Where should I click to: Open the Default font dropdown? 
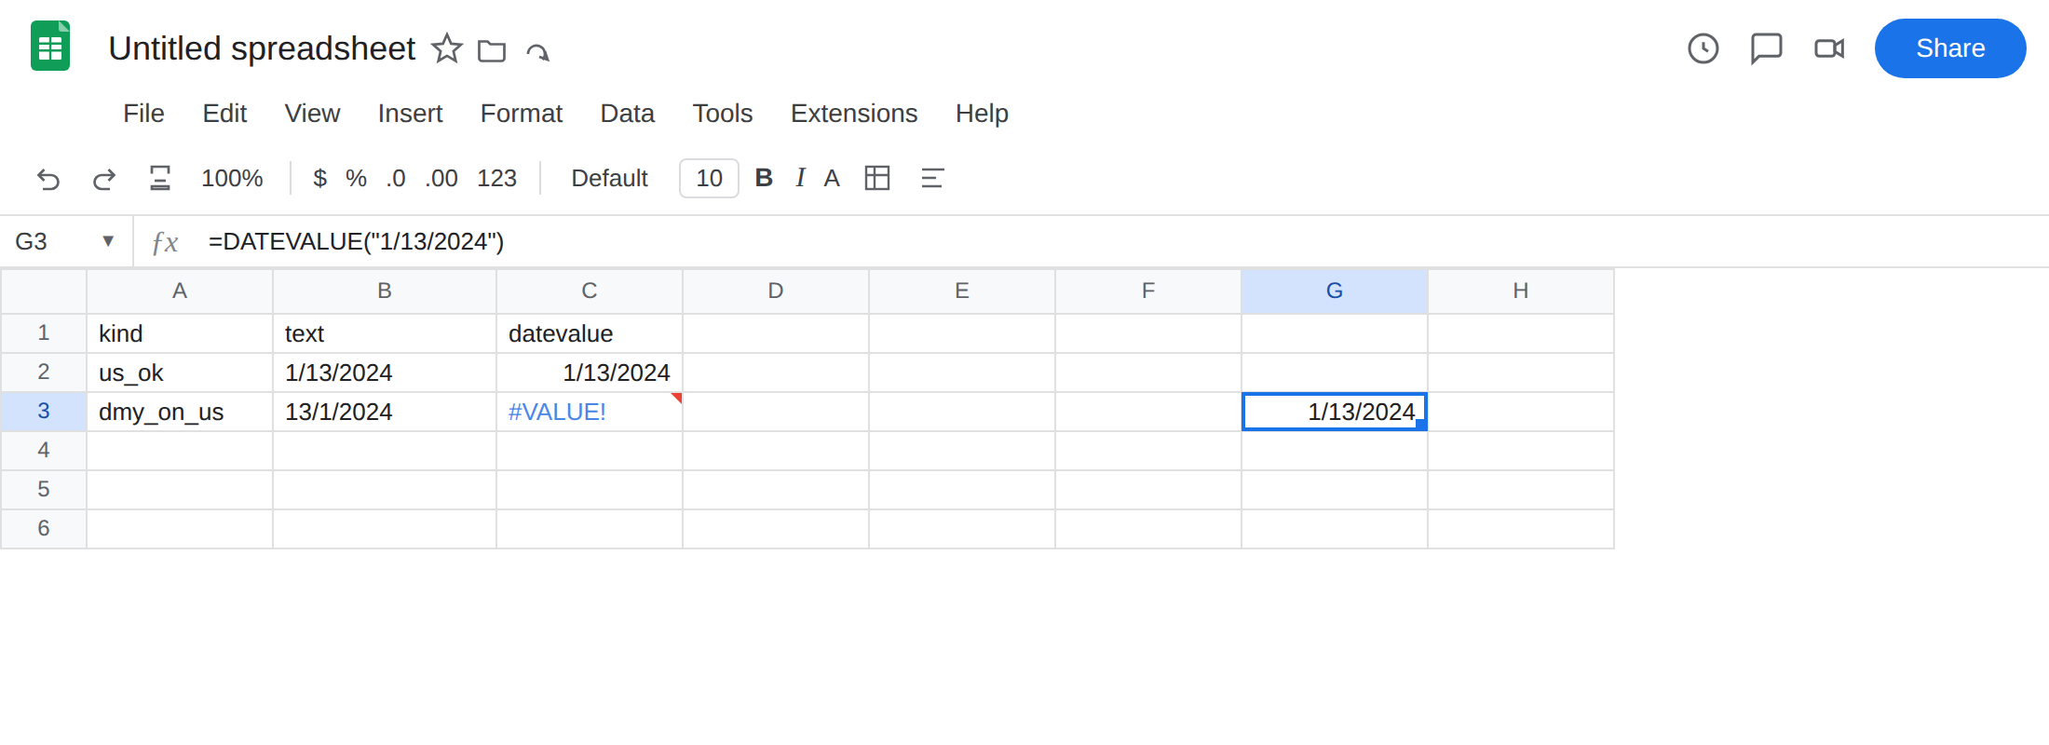coord(609,178)
